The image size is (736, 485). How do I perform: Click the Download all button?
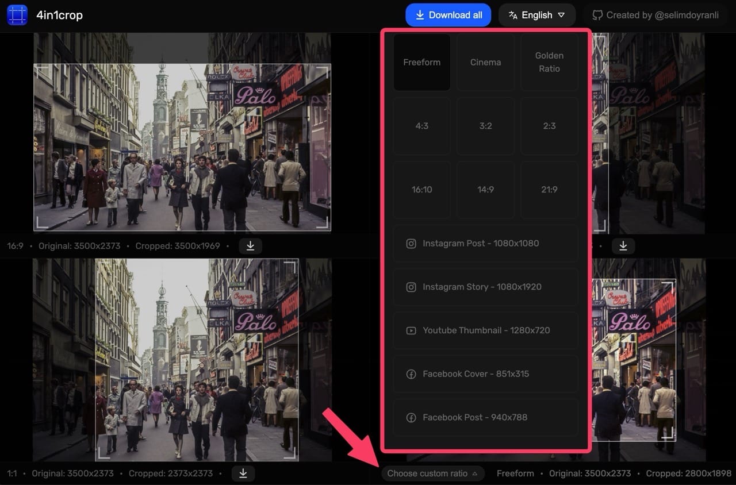point(448,15)
